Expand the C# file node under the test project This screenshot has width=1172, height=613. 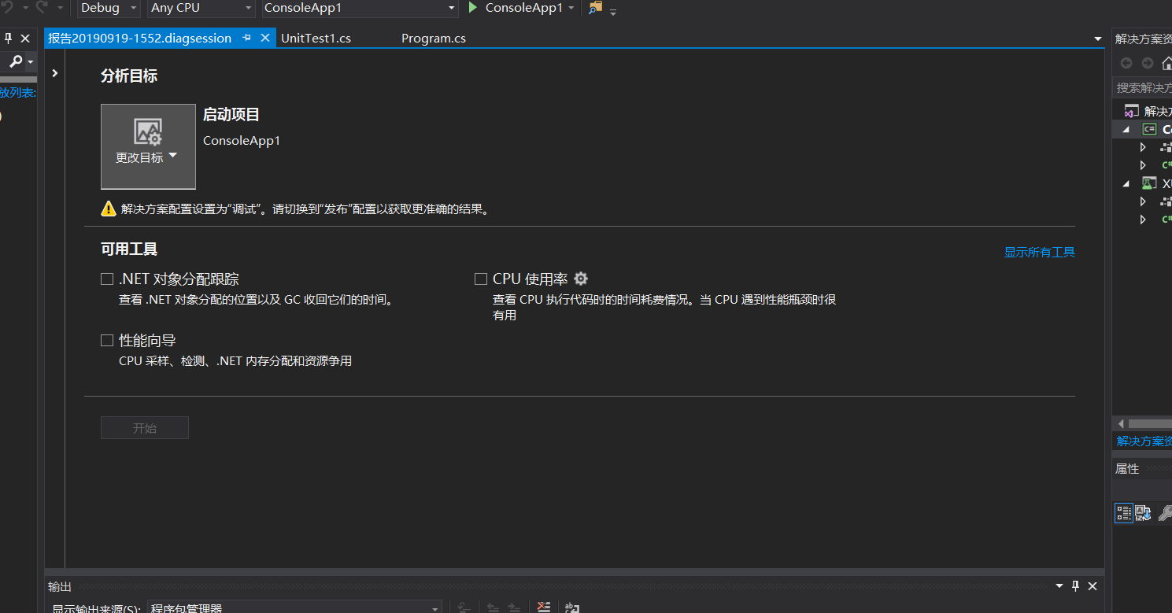point(1144,220)
